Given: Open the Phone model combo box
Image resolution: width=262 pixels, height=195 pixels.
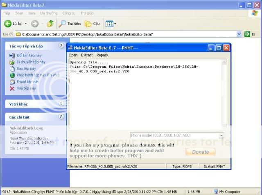Looking at the screenshot, I should coord(221,135).
